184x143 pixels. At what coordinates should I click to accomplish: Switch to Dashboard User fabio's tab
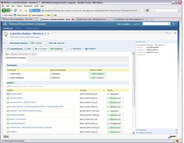pos(131,19)
